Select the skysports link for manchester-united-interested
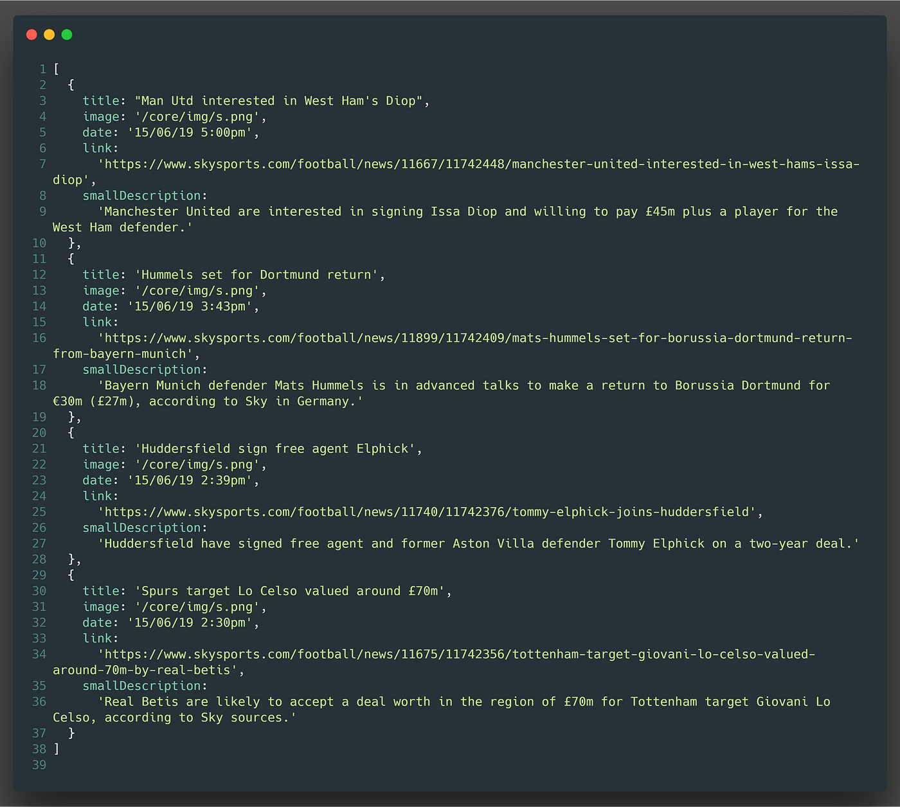 coord(456,172)
